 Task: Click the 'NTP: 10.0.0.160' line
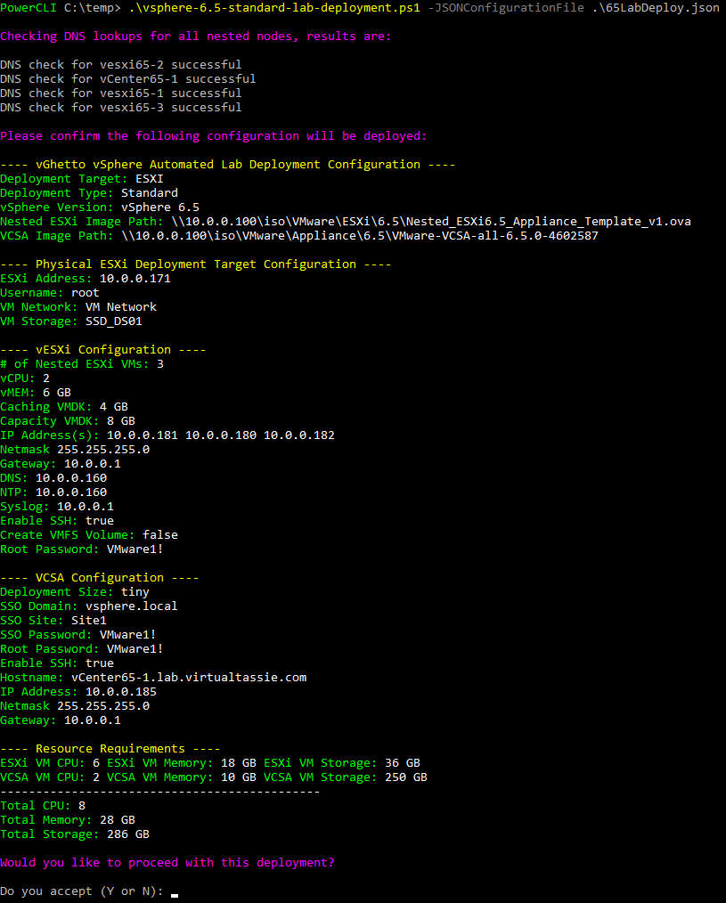click(x=53, y=492)
